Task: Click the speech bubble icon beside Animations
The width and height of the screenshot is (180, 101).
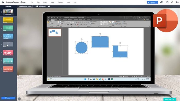Action: 49,6
